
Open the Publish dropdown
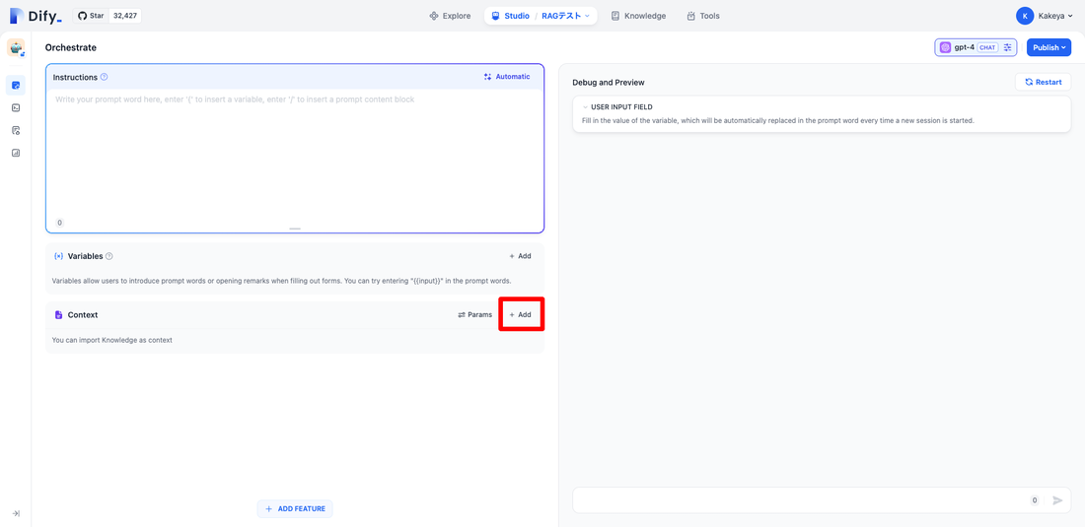coord(1049,47)
